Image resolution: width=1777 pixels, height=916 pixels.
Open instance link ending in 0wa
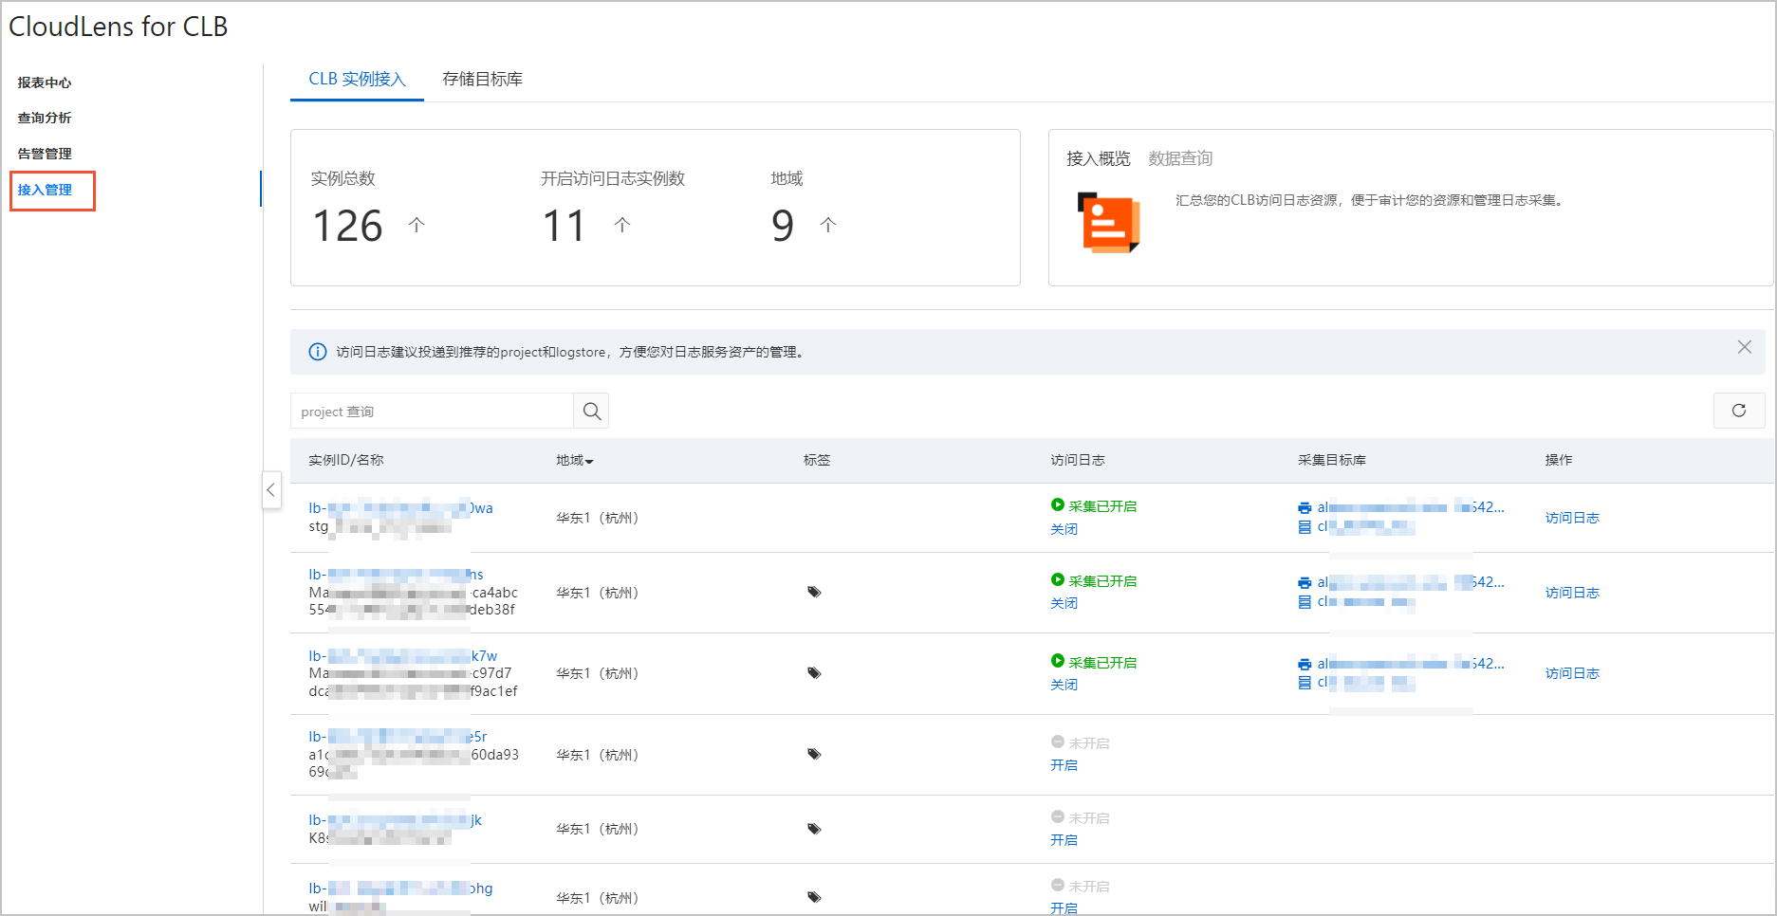(400, 508)
